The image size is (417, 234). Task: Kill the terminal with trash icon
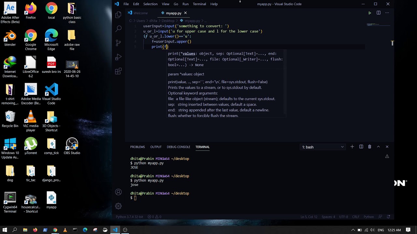point(369,147)
